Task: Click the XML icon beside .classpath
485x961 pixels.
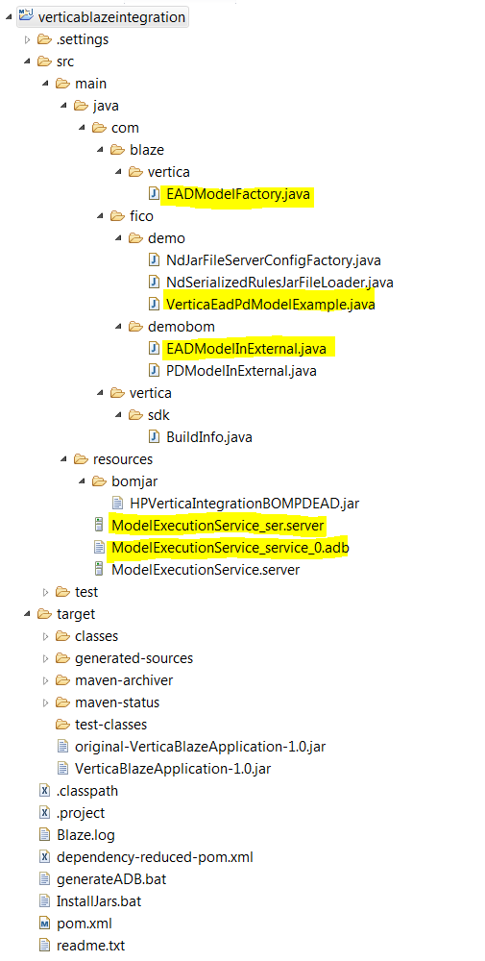Action: click(44, 791)
